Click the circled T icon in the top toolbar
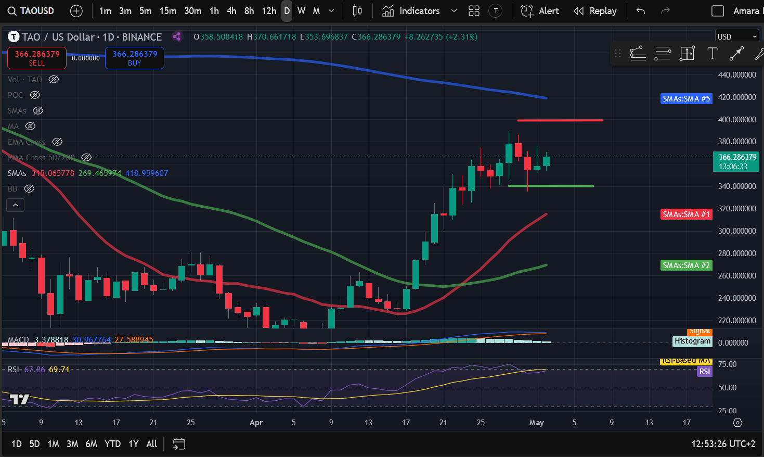This screenshot has height=457, width=764. (496, 11)
